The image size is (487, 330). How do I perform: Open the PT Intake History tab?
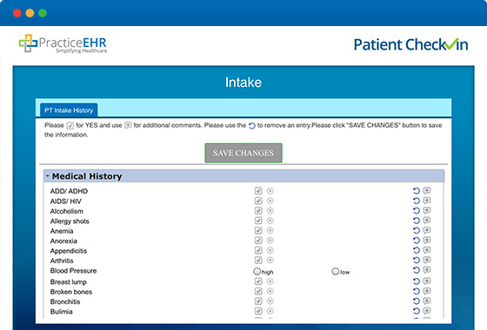pyautogui.click(x=69, y=110)
